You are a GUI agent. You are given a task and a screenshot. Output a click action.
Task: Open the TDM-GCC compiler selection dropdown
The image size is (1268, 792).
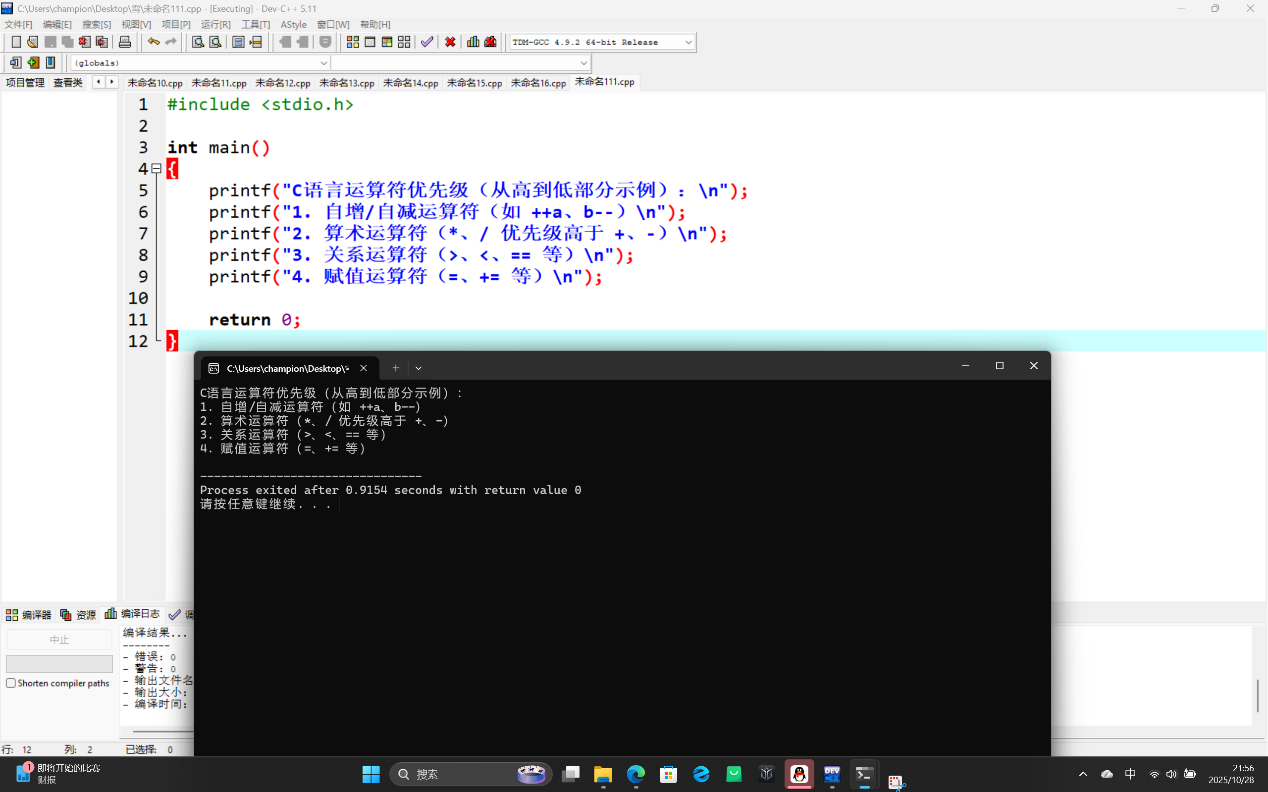[x=688, y=43]
